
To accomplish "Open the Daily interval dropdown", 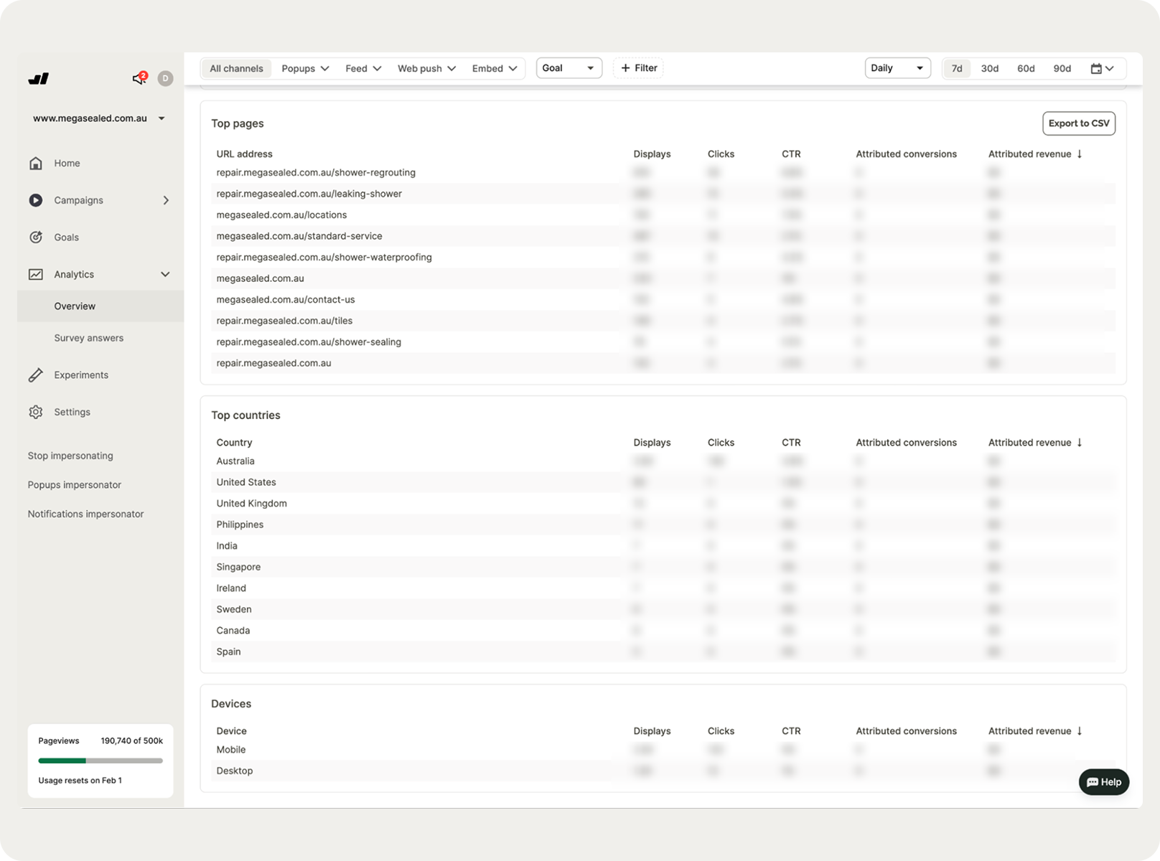I will (897, 68).
